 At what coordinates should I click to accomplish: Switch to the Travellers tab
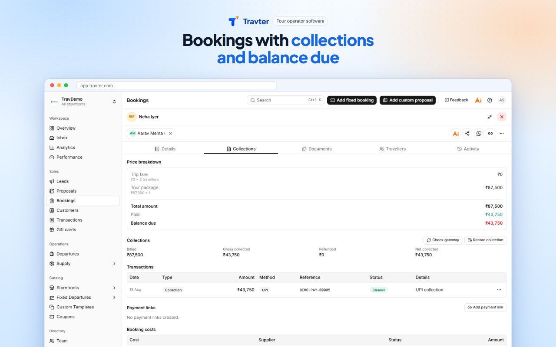point(392,149)
